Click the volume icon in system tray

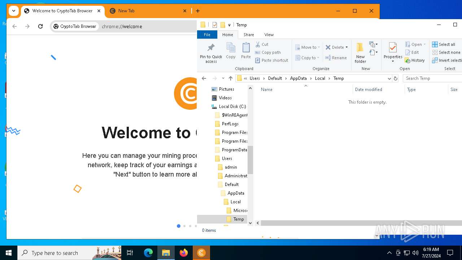(415, 253)
